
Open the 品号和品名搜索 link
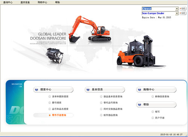(60, 109)
